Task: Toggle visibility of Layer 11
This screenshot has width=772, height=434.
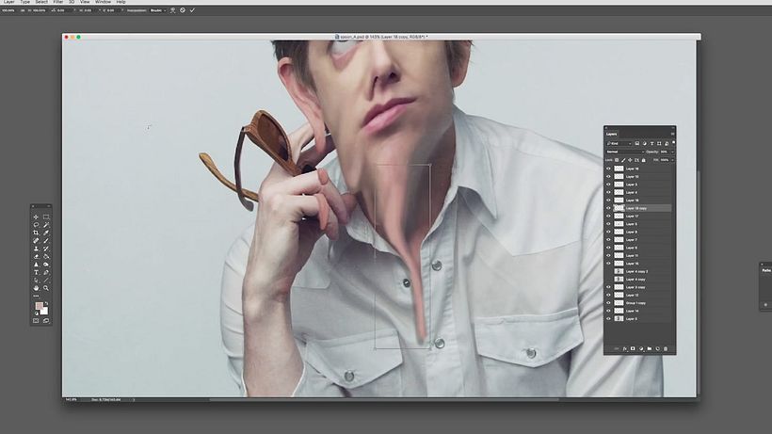Action: click(608, 255)
